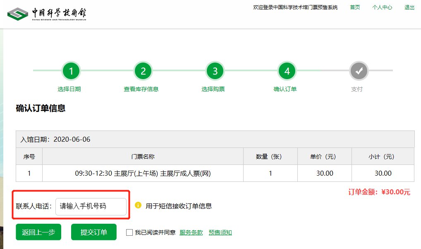Click the gray checkmark payment step icon
The image size is (421, 249).
(359, 71)
